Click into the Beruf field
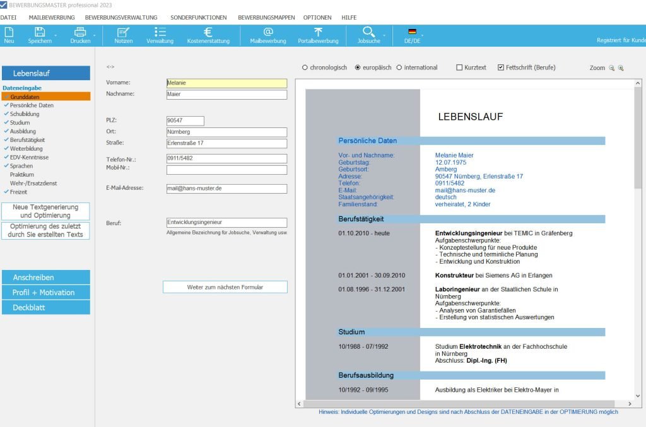Image resolution: width=646 pixels, height=427 pixels. tap(226, 223)
